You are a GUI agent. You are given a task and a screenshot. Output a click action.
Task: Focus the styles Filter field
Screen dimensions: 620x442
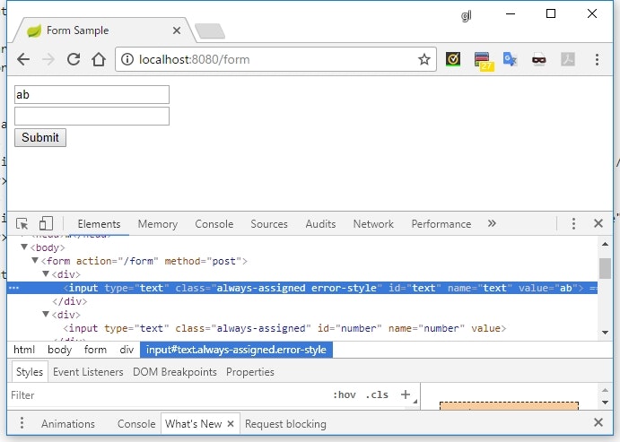166,395
